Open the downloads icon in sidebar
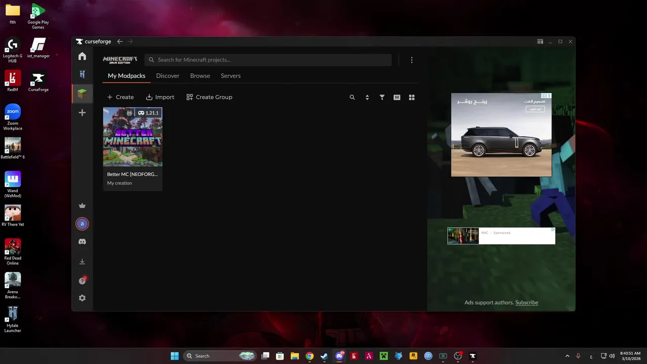 pyautogui.click(x=82, y=261)
